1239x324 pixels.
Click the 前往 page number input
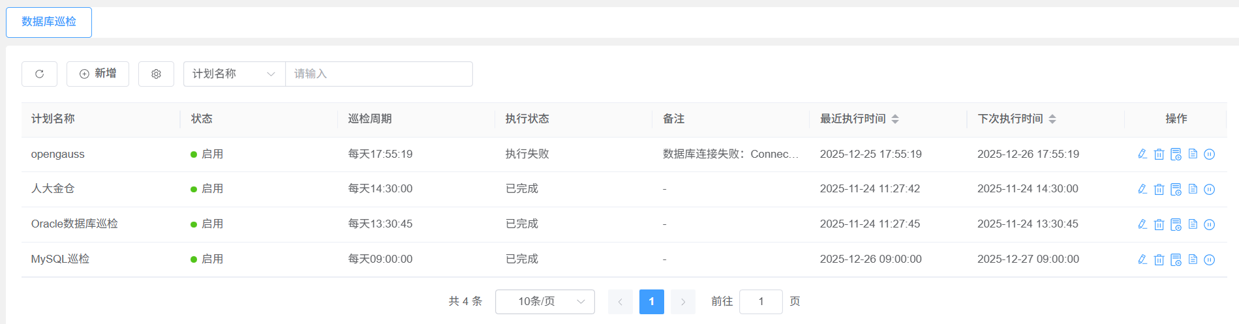click(761, 302)
